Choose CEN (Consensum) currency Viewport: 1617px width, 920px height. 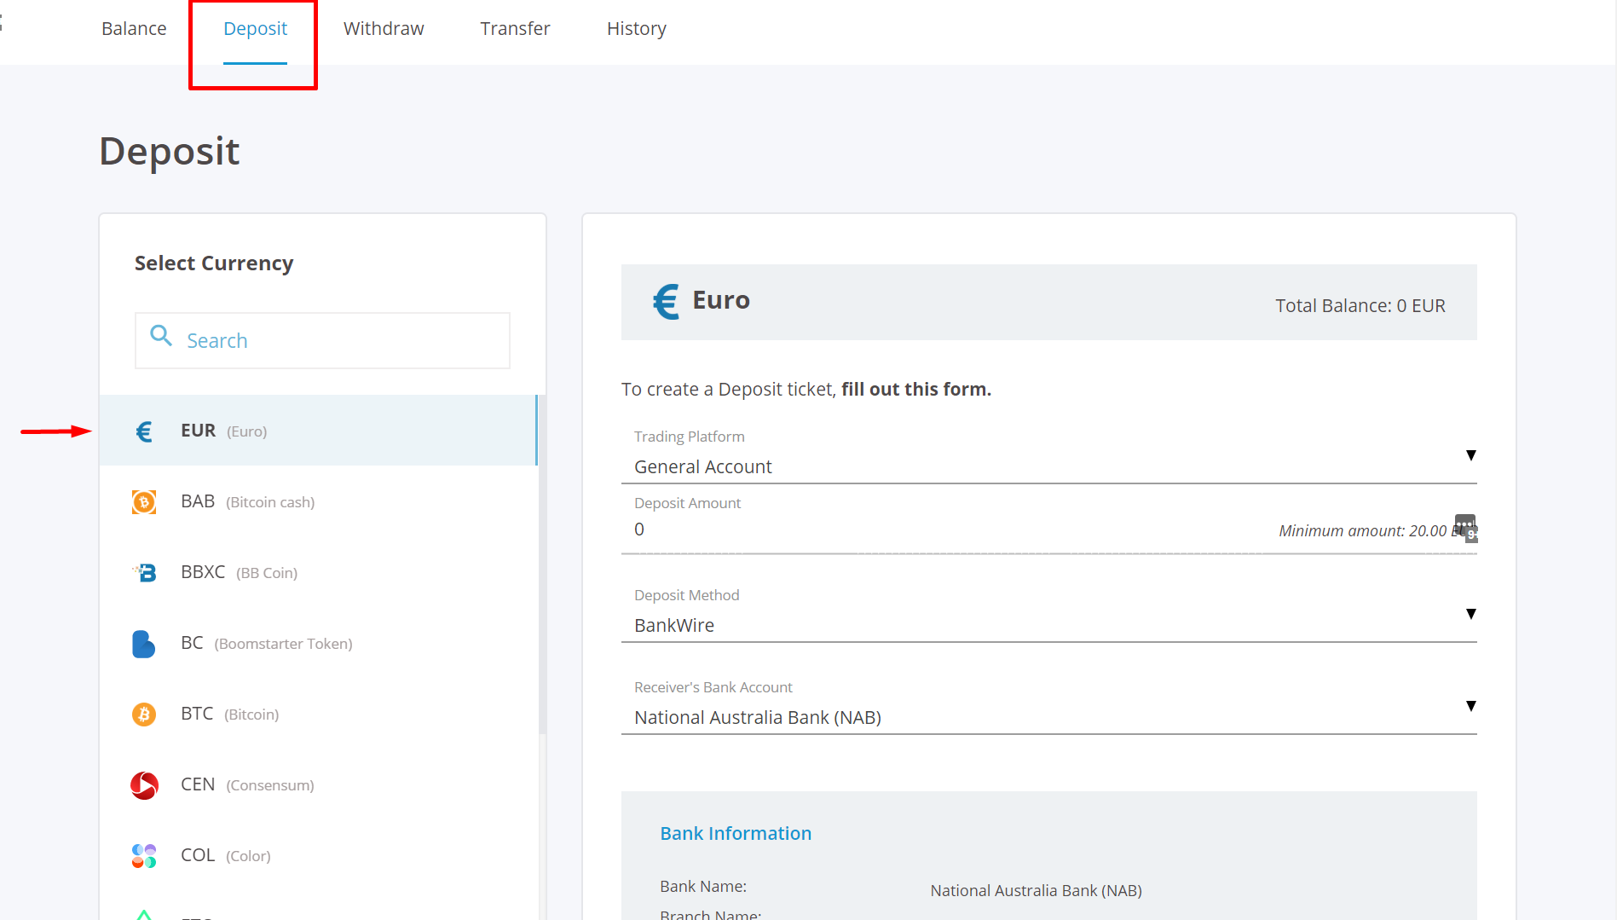(x=318, y=784)
